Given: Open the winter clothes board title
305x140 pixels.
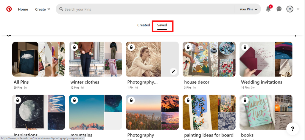Looking at the screenshot, I should 85,82.
